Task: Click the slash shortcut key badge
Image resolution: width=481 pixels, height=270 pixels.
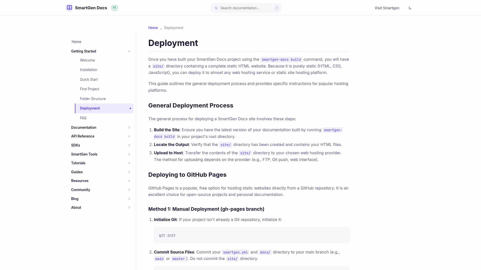Action: coord(277,8)
